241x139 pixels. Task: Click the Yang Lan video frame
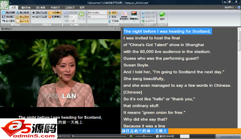click(x=60, y=73)
